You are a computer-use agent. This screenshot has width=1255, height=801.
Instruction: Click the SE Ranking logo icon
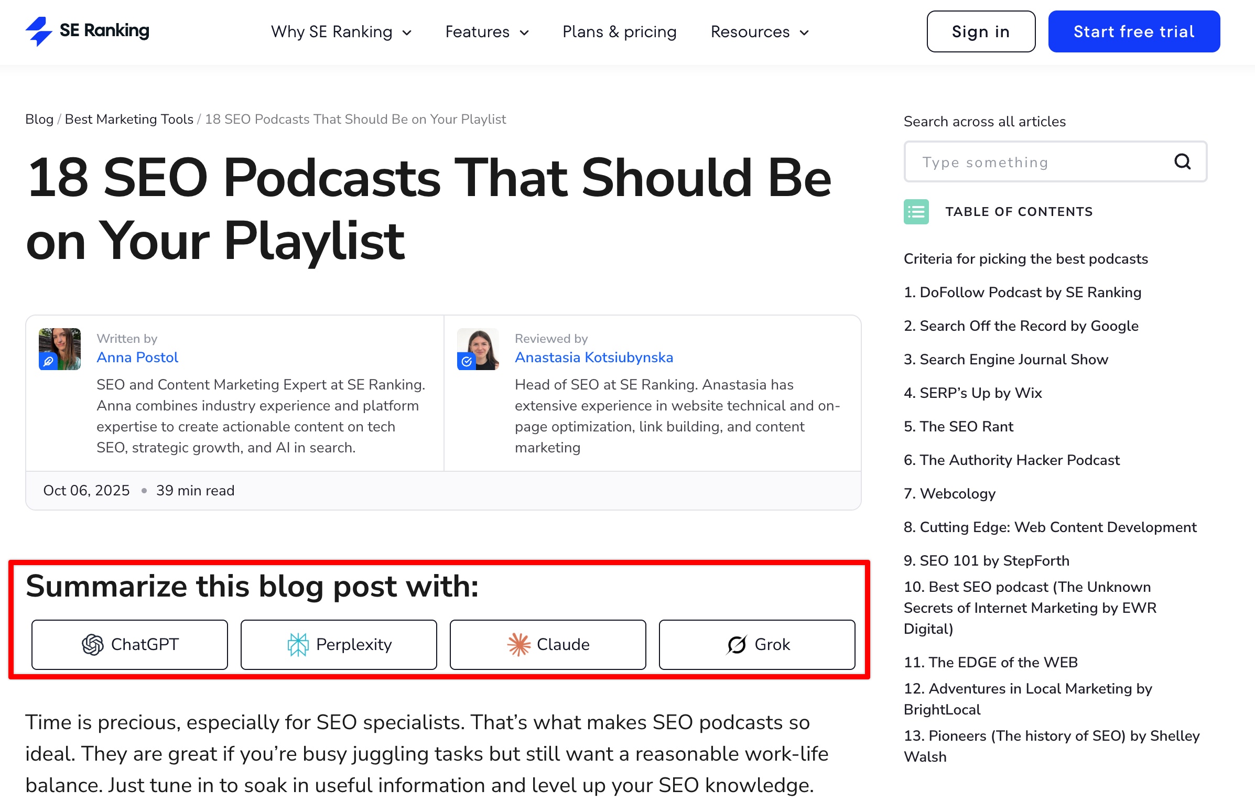39,31
